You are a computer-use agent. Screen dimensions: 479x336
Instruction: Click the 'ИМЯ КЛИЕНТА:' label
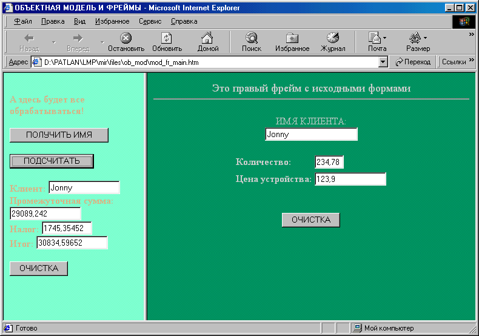coord(310,121)
